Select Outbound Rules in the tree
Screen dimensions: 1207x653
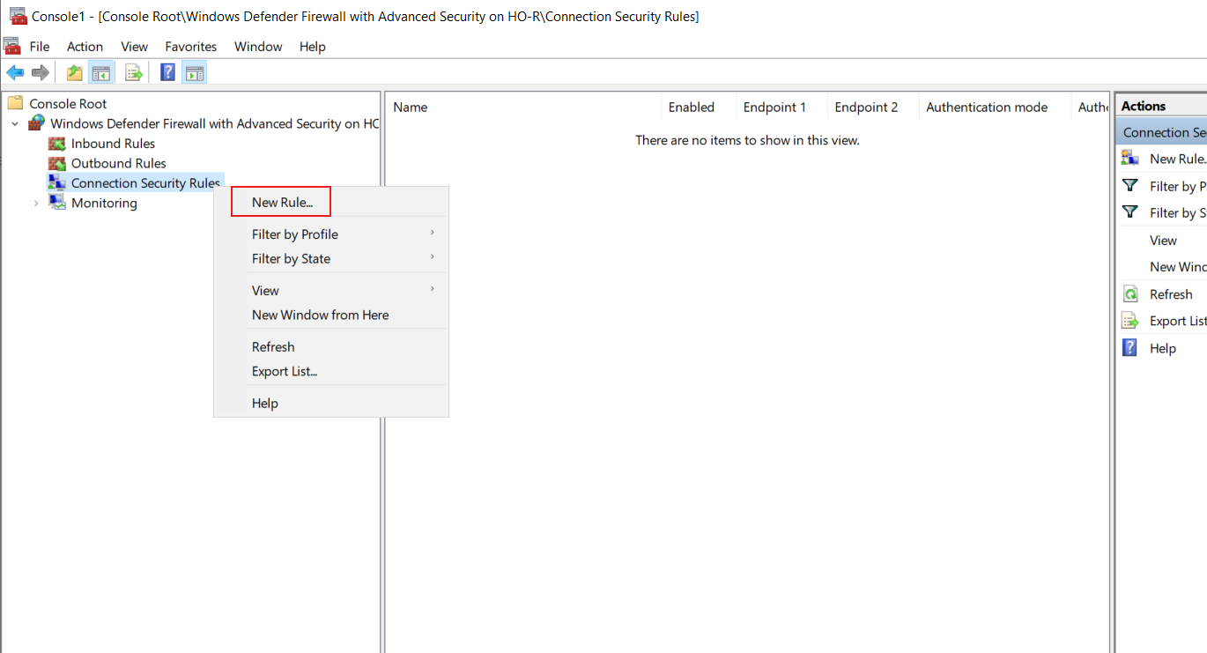pos(119,163)
